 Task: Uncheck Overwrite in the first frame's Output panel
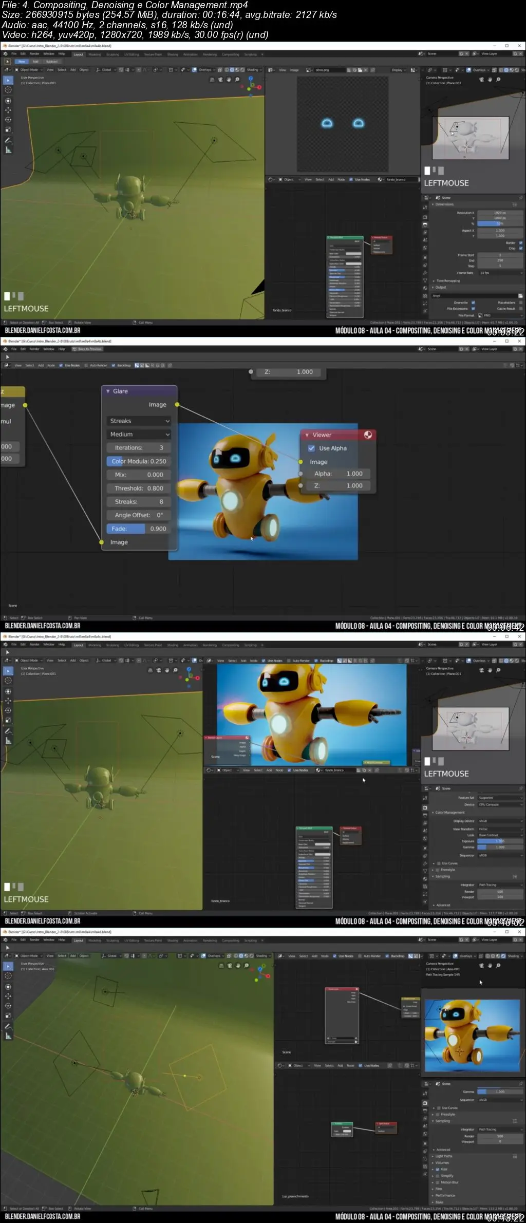[473, 303]
